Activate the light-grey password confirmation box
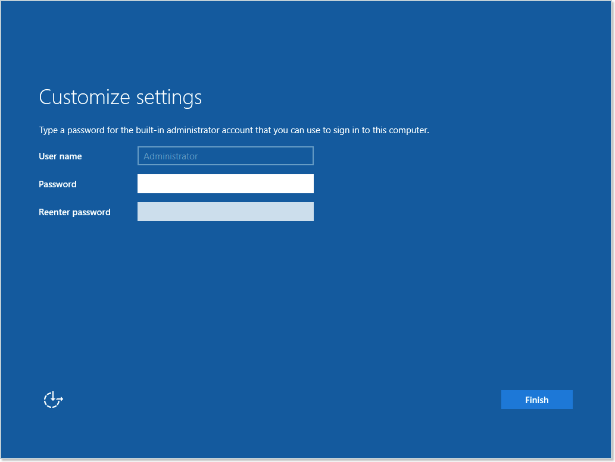 click(225, 212)
